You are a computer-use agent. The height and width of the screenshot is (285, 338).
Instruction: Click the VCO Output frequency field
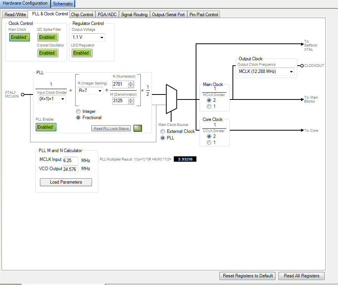(x=70, y=169)
